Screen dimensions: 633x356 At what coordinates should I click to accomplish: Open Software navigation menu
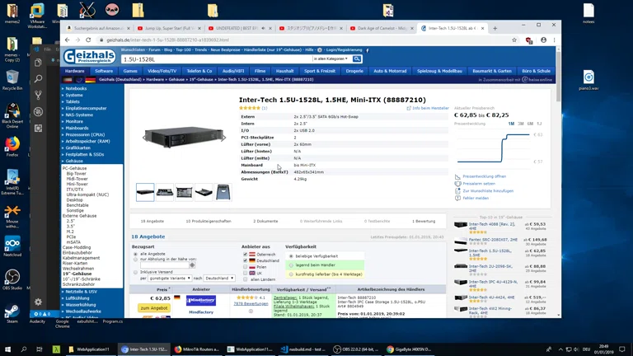[104, 71]
